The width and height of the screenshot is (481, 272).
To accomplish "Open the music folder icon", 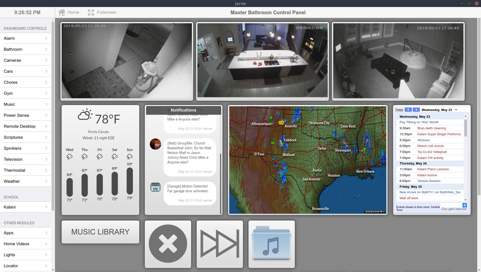I will [272, 243].
